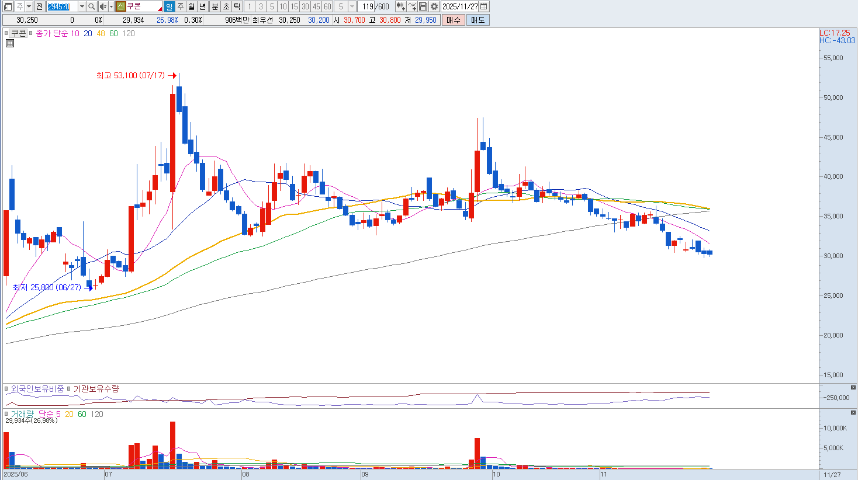This screenshot has height=480, width=858.
Task: Open the calendar date picker icon
Action: point(484,6)
